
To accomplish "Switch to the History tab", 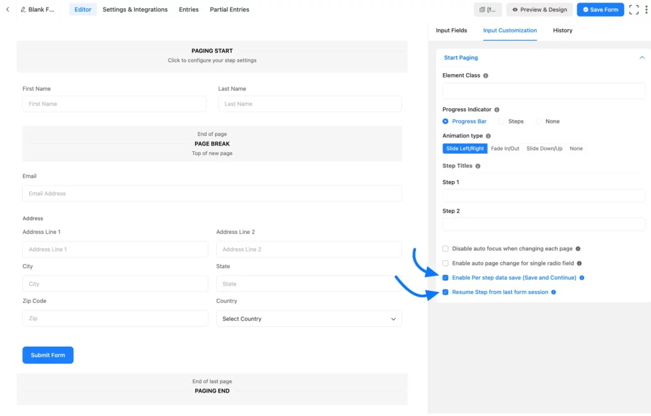I will (562, 30).
